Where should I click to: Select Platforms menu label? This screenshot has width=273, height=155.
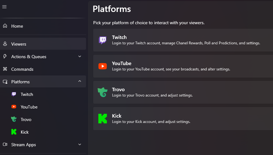(20, 82)
